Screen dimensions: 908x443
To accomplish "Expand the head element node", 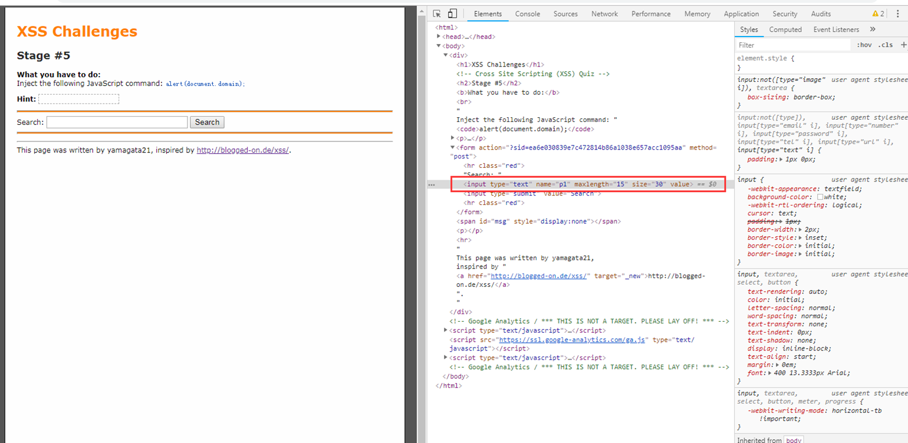I will (438, 37).
